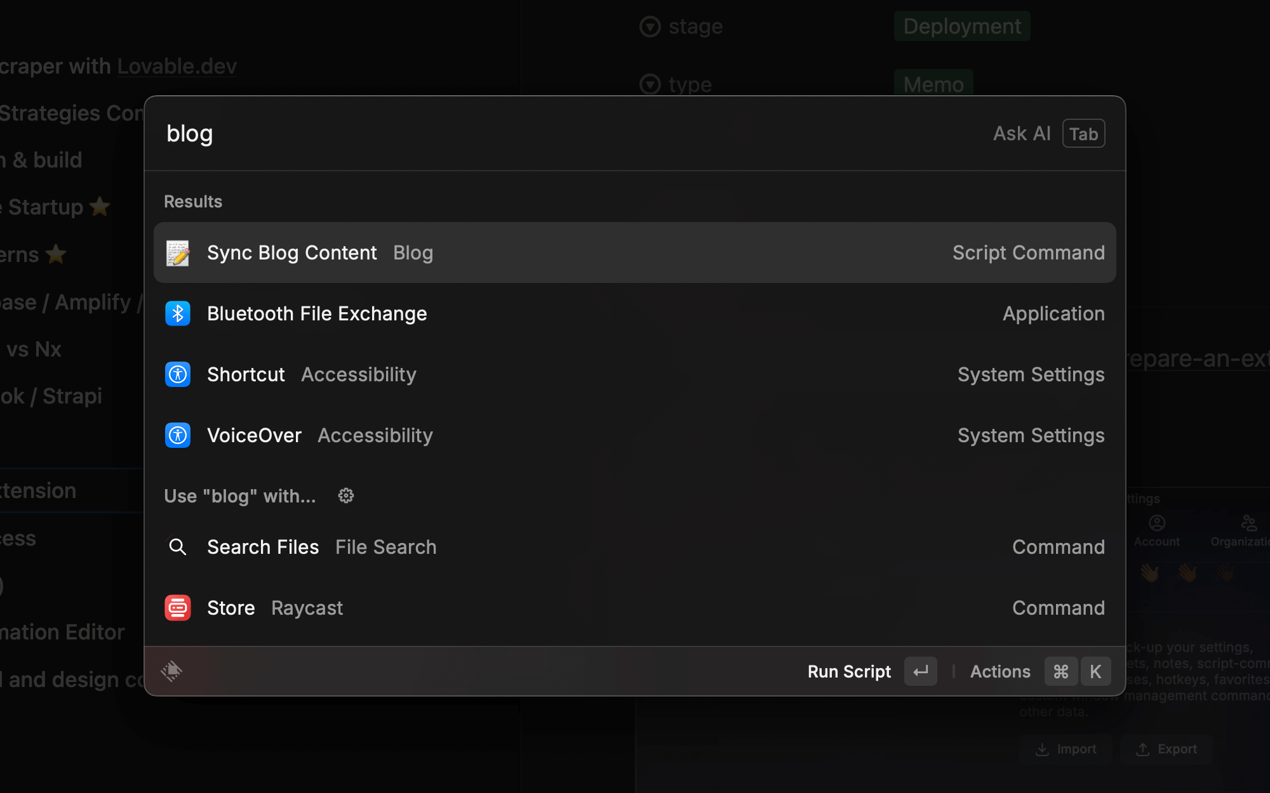This screenshot has height=793, width=1270.
Task: Expand the stage property dropdown icon
Action: (650, 27)
